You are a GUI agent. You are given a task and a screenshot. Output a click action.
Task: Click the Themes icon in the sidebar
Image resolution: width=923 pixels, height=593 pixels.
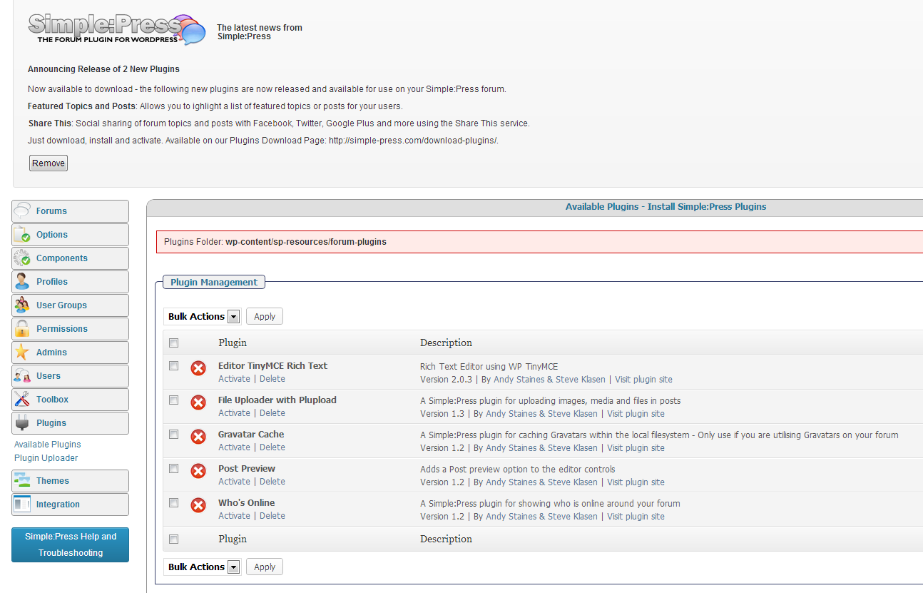[x=22, y=480]
